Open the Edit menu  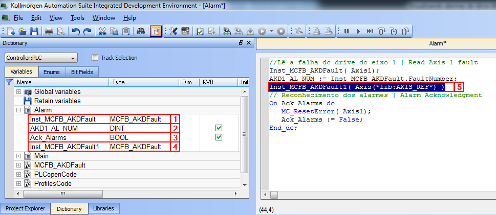pos(36,18)
